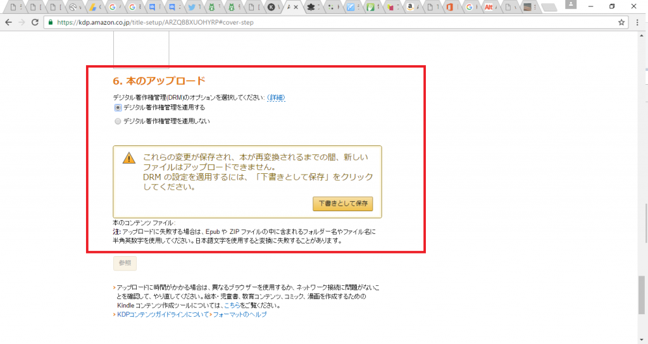Image resolution: width=648 pixels, height=344 pixels.
Task: Go back to the previous page
Action: (8, 22)
